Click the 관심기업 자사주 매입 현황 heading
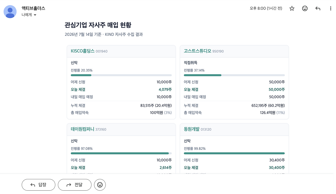Viewport: 336px width, 194px height. point(98,25)
